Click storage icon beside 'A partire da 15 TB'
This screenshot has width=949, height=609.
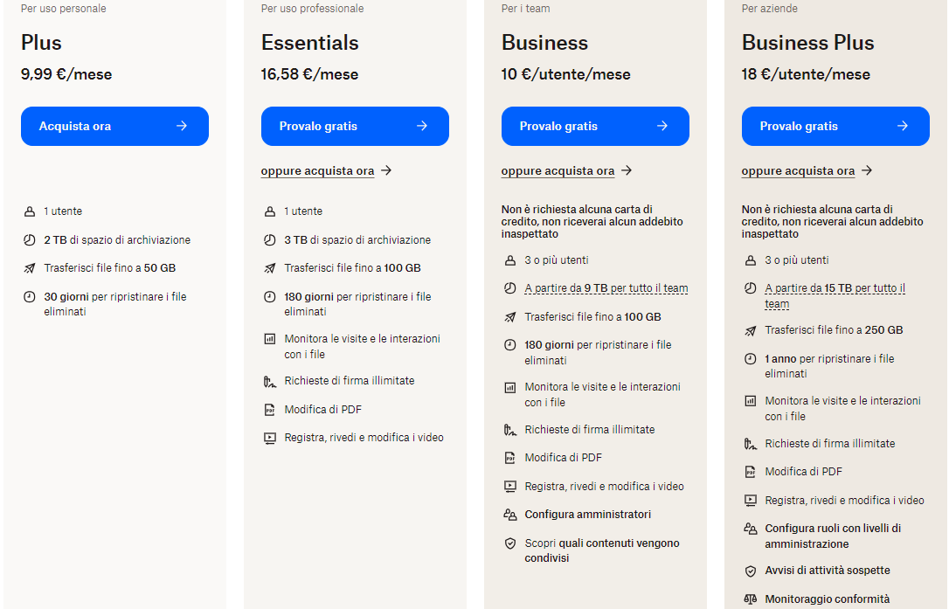click(751, 288)
